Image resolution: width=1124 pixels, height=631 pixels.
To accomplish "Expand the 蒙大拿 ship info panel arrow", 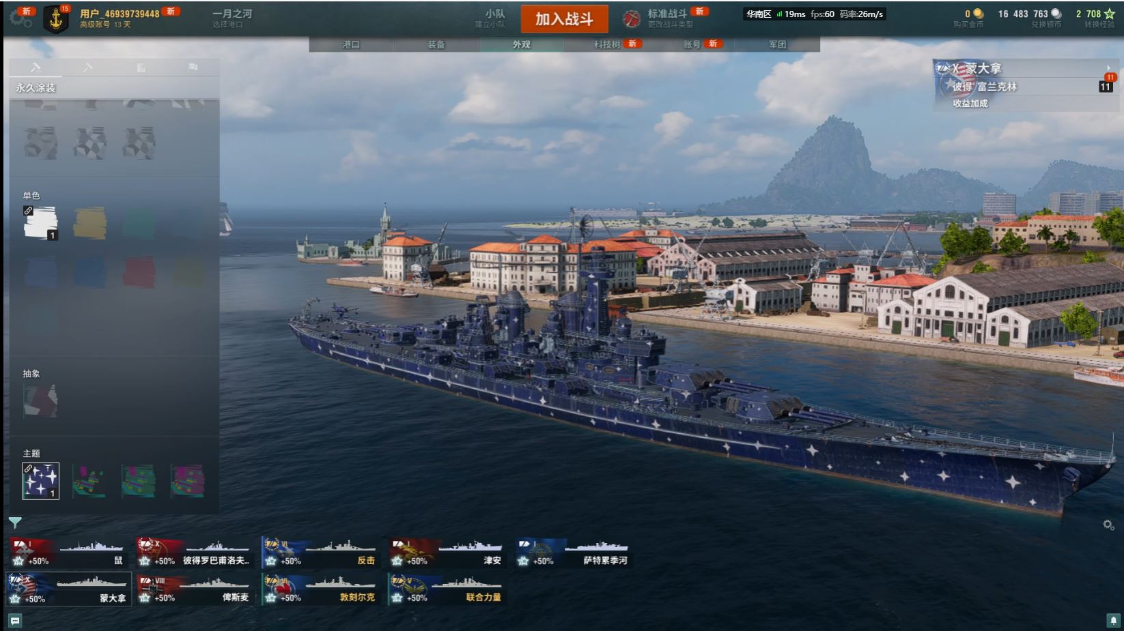I will (1108, 68).
